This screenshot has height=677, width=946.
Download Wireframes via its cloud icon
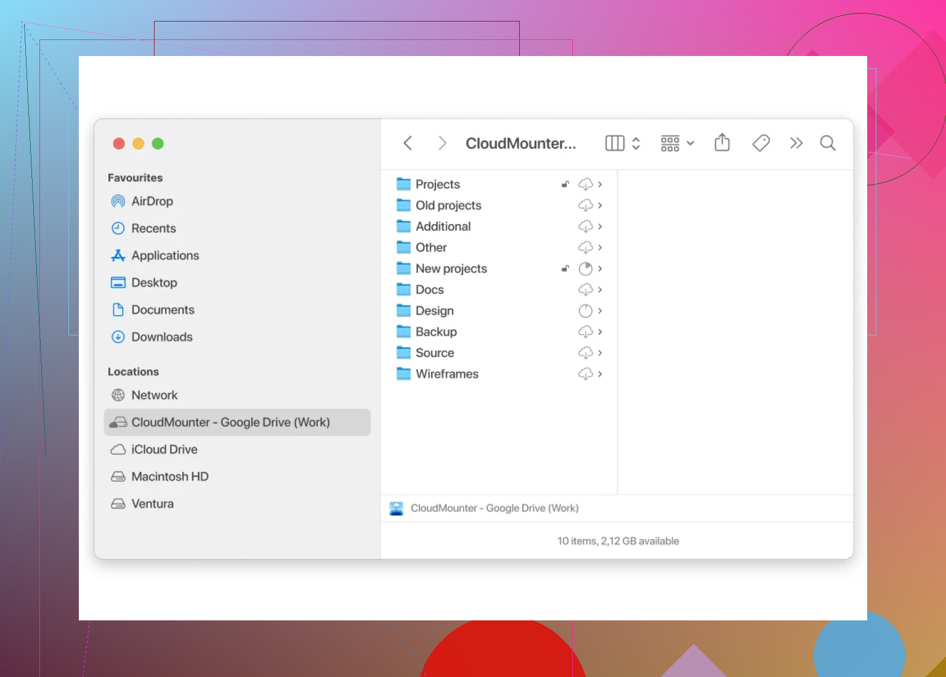pyautogui.click(x=585, y=374)
